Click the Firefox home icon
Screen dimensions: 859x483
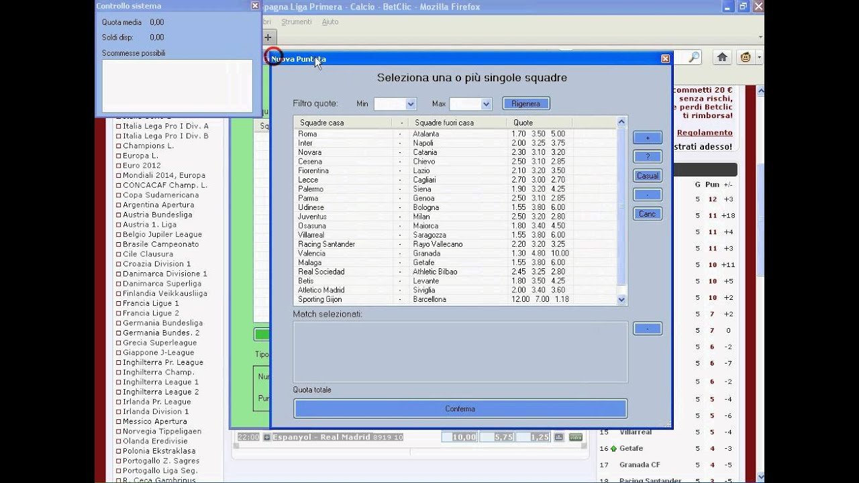pos(722,58)
